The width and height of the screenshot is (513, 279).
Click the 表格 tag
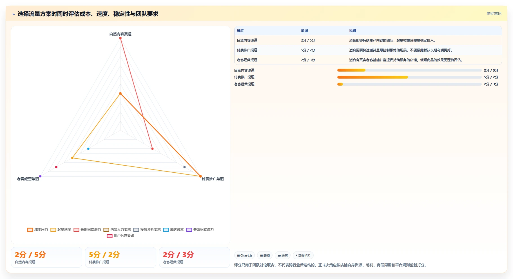(x=265, y=255)
